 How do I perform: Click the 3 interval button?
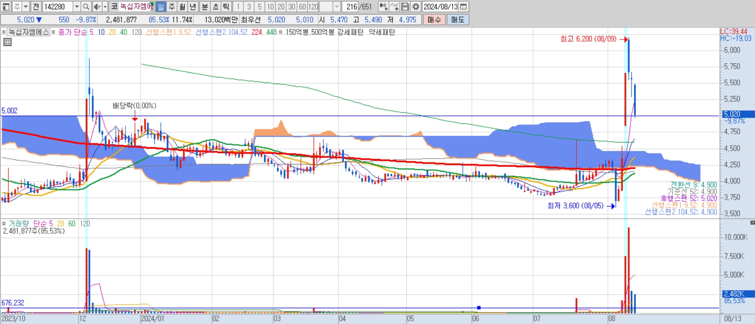249,7
